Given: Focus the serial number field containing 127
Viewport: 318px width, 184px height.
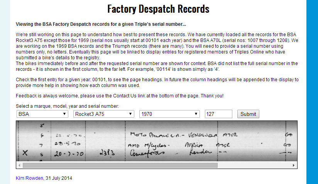Looking at the screenshot, I should tap(218, 114).
